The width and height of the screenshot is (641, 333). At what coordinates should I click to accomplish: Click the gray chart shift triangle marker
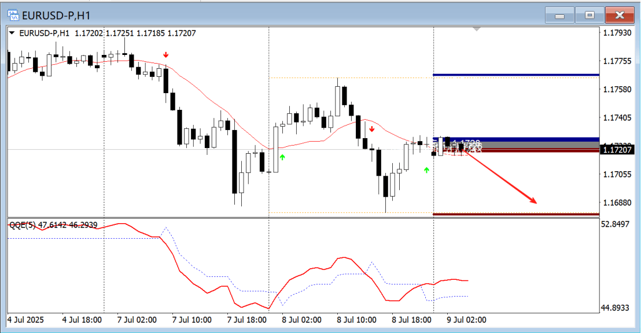[x=476, y=29]
